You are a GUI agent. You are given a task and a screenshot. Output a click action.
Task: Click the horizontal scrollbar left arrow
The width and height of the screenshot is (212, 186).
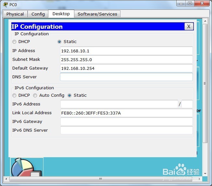pos(6,179)
